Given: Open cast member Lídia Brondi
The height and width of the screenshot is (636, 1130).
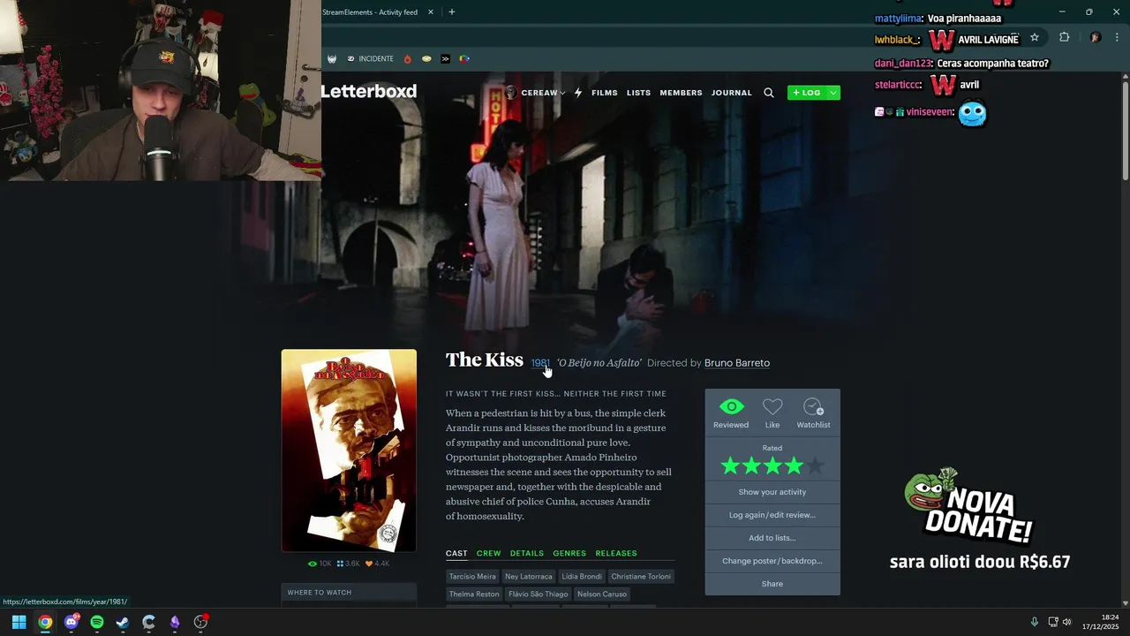Looking at the screenshot, I should [582, 577].
